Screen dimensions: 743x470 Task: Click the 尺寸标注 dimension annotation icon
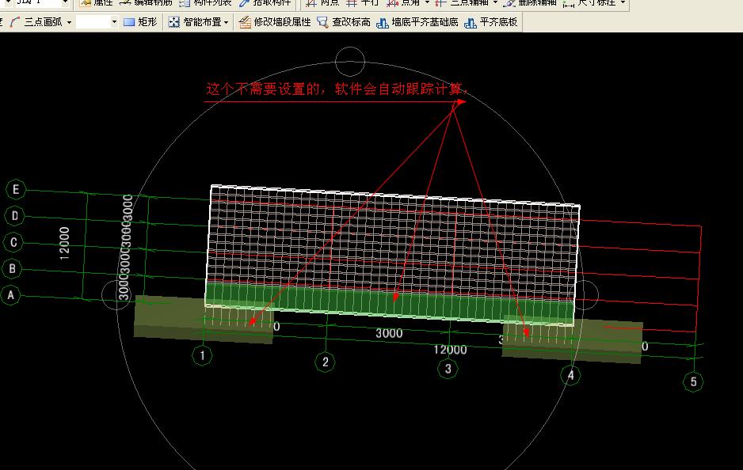pyautogui.click(x=569, y=3)
